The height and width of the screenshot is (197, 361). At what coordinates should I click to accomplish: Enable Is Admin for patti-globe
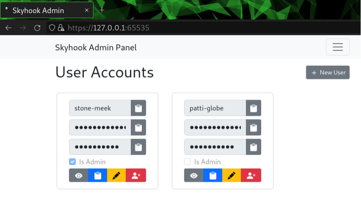[188, 162]
